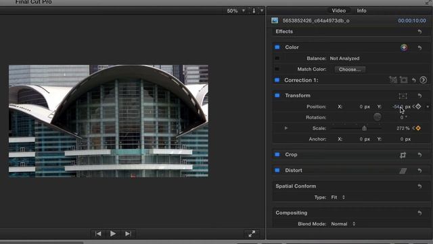The height and width of the screenshot is (244, 433).
Task: Click the Color section header label
Action: tap(292, 47)
